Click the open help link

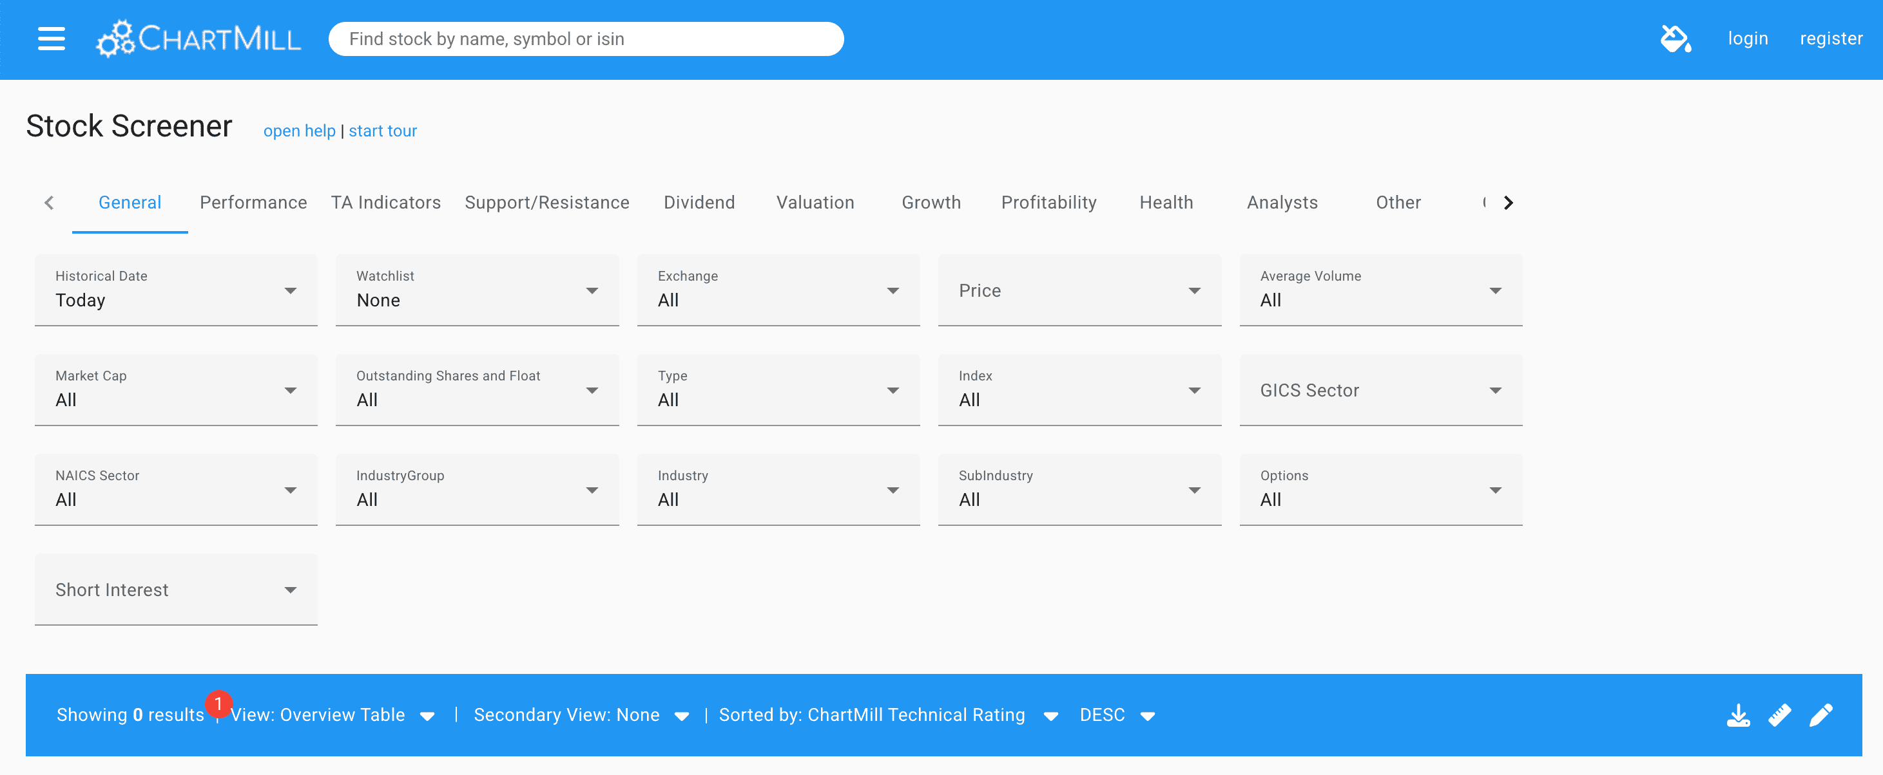click(x=299, y=131)
